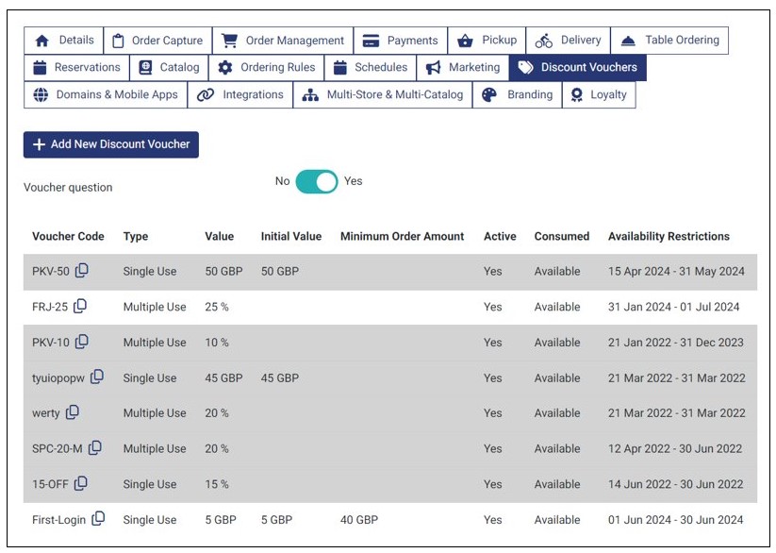Viewport: 776px width, 553px height.
Task: Select the First-Login voucher code text
Action: 58,520
